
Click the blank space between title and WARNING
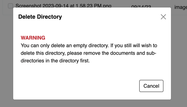point(92,28)
